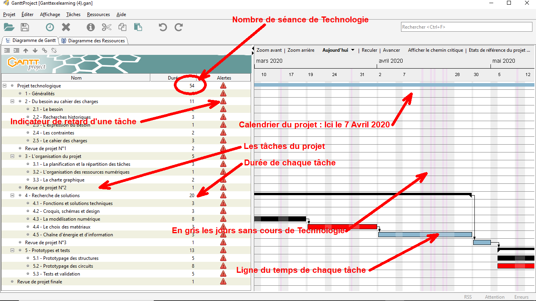Create a new task with the clock icon
The height and width of the screenshot is (301, 536).
50,27
